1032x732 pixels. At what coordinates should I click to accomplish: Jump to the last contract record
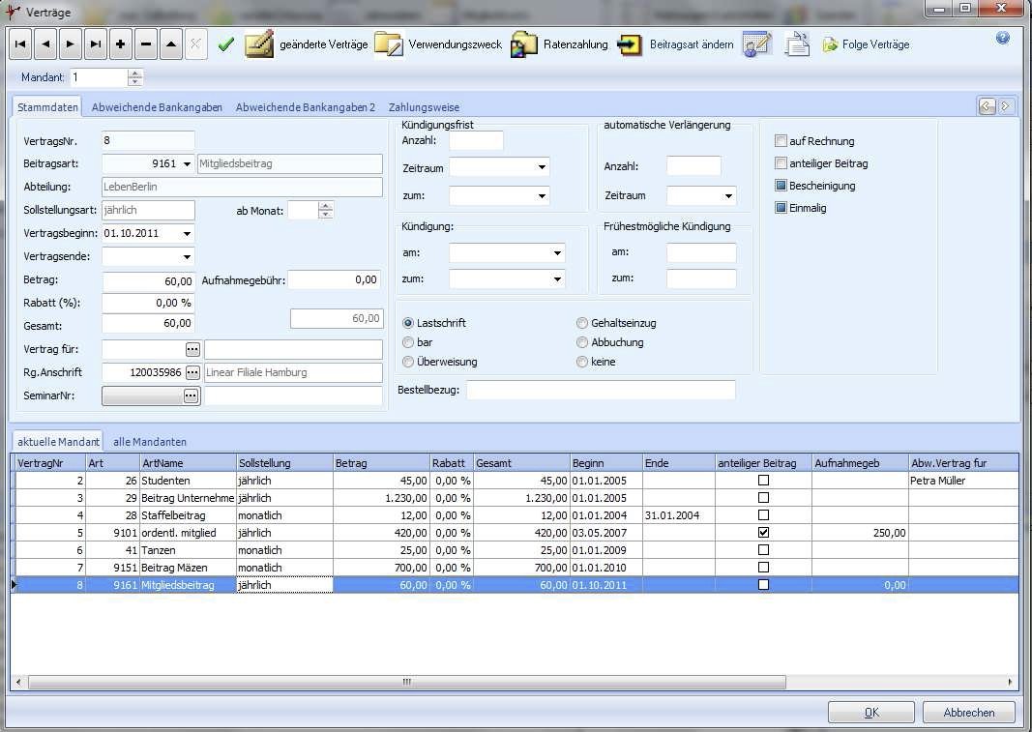tap(96, 44)
